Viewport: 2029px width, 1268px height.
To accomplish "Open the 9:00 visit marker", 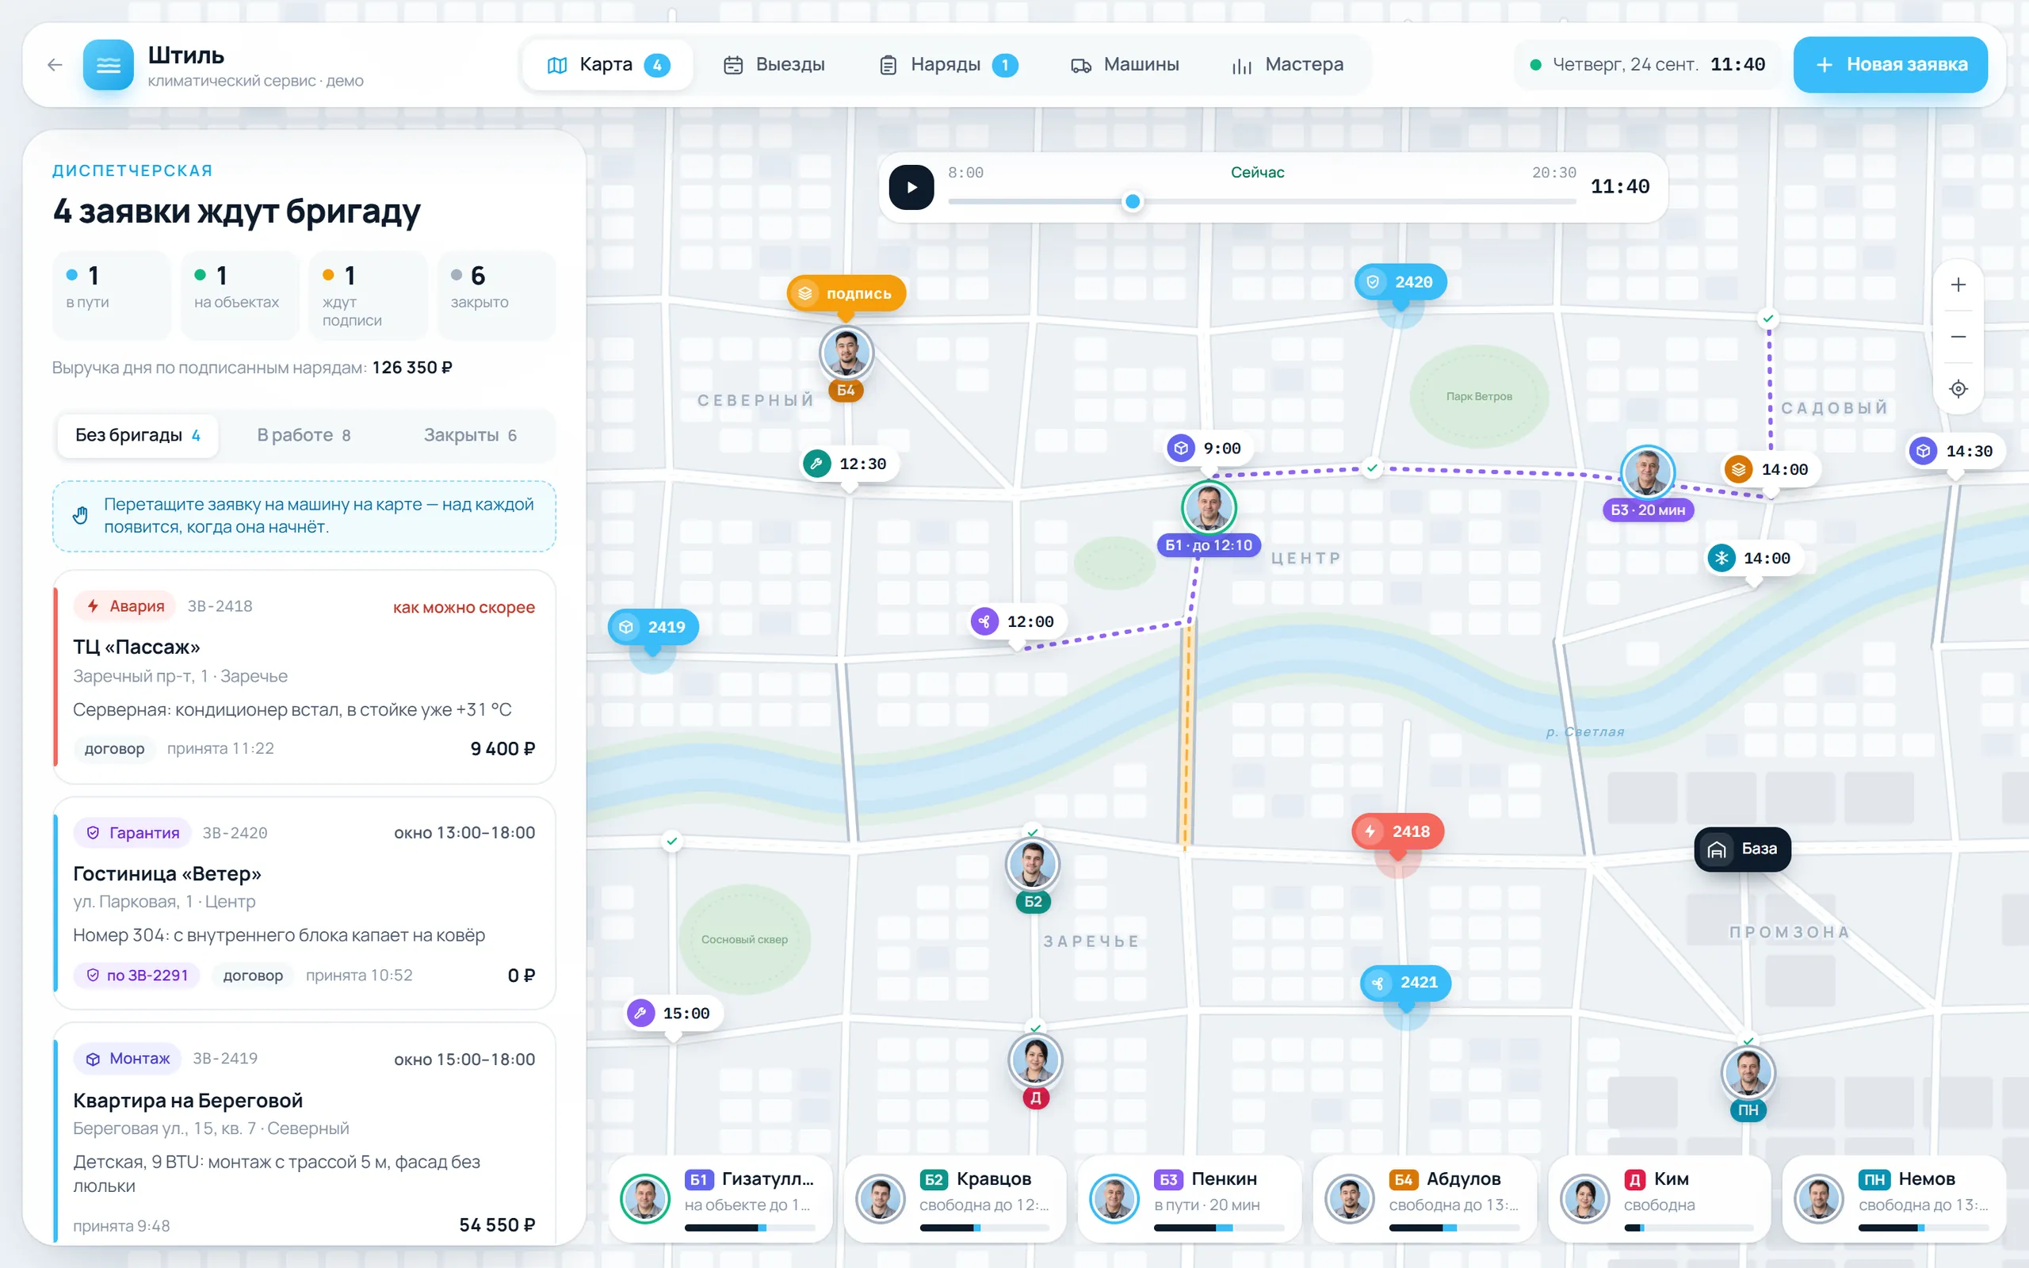I will pyautogui.click(x=1209, y=449).
